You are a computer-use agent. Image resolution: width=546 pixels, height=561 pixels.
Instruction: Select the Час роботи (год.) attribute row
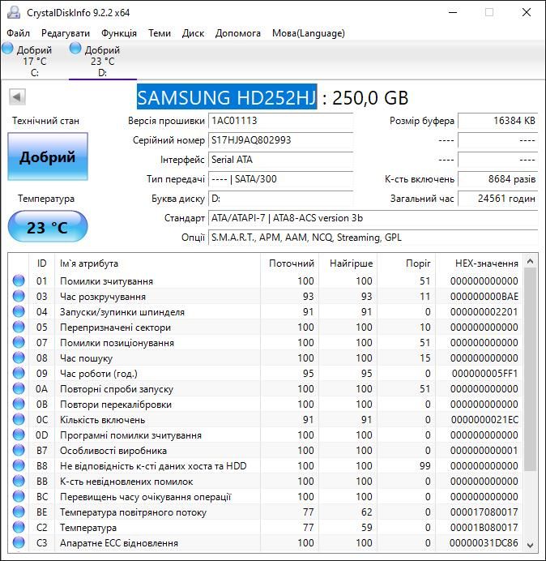[x=266, y=373]
